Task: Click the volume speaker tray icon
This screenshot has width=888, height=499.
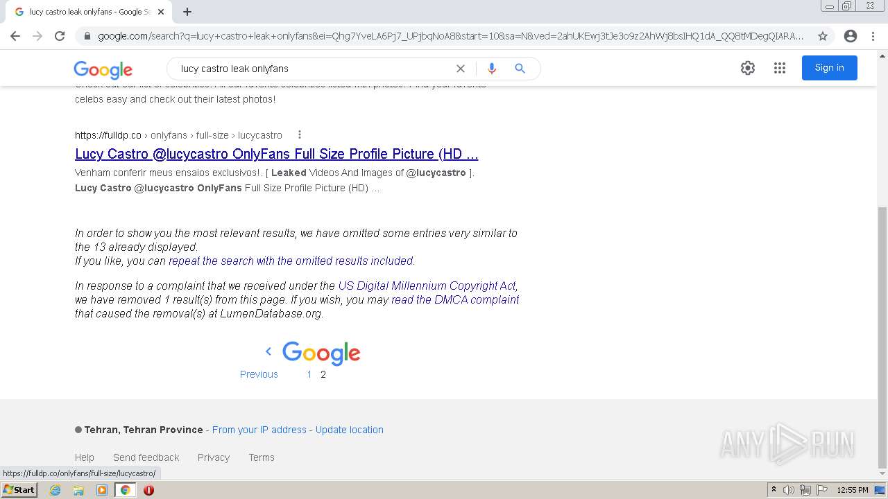Action: (x=789, y=490)
